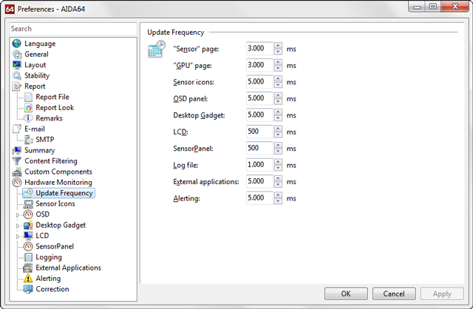Click the LCD update frequency input field
The height and width of the screenshot is (309, 473).
click(x=259, y=132)
